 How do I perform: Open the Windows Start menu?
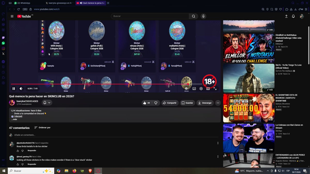click(4, 171)
